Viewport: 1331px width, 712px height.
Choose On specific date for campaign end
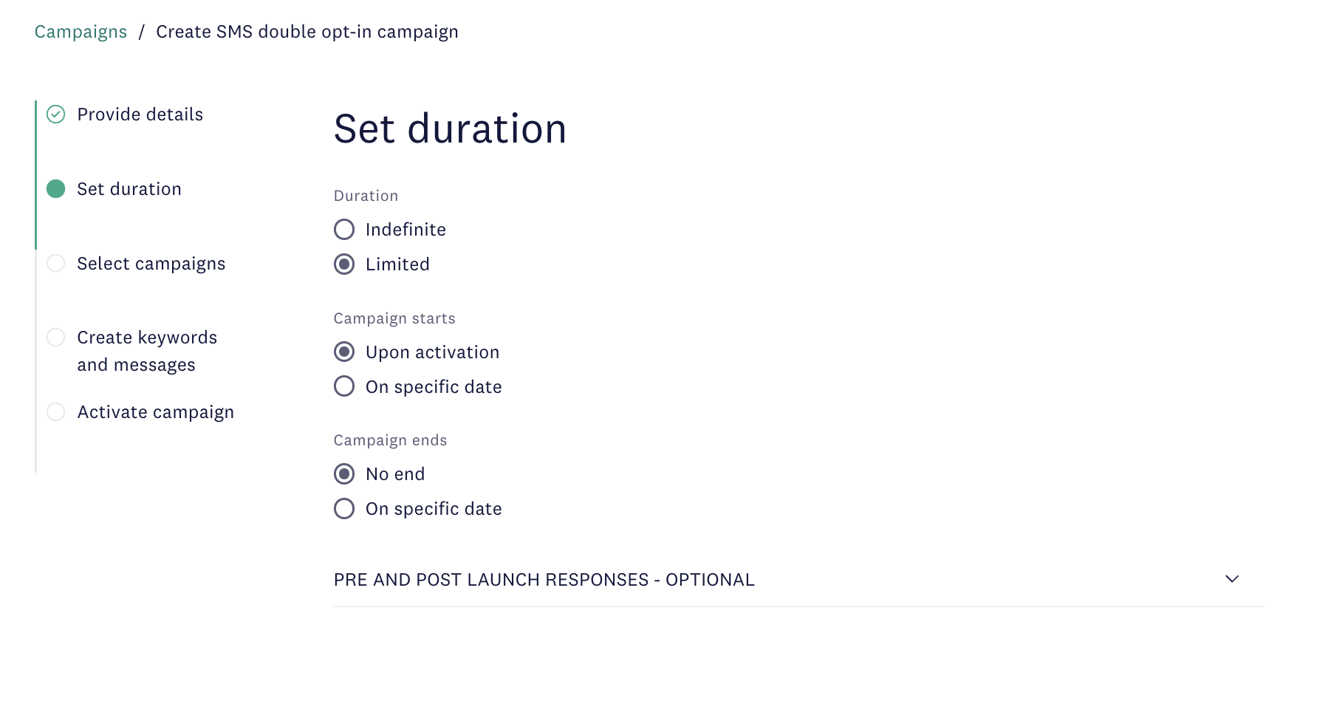pos(344,508)
